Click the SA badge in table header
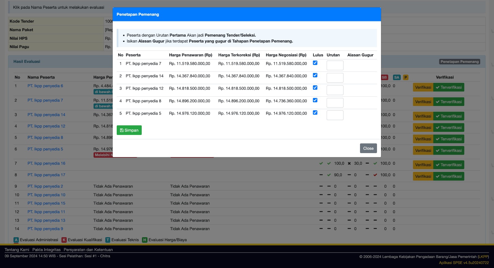The height and width of the screenshot is (268, 494). (396, 77)
